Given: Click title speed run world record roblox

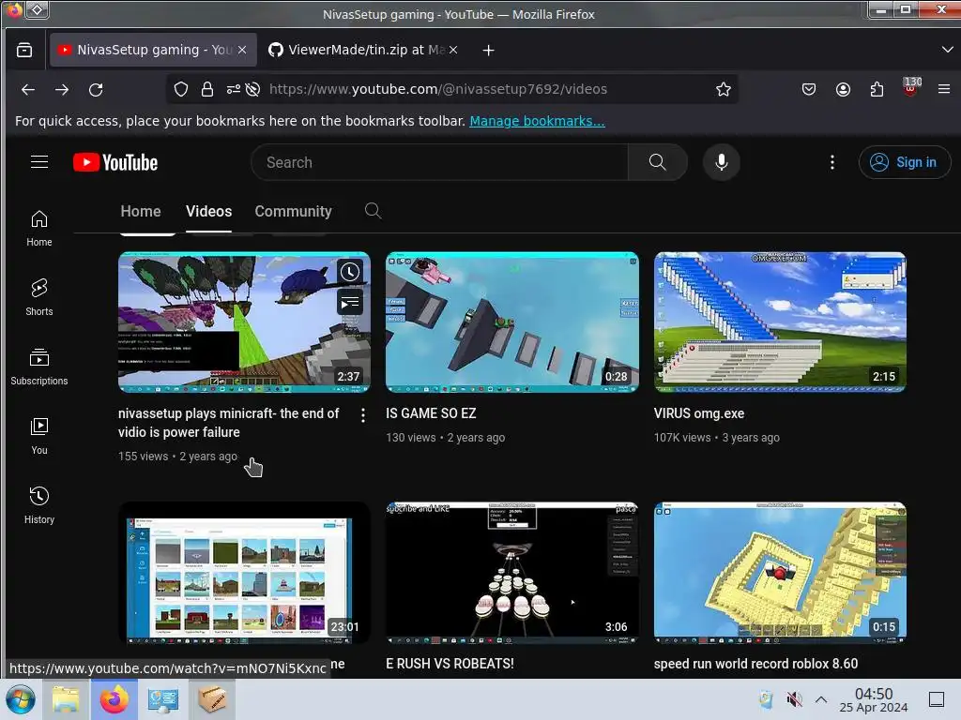Looking at the screenshot, I should click(755, 664).
